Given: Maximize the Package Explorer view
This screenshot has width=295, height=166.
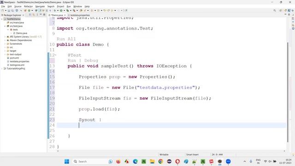Looking at the screenshot, I should [x=44, y=15].
